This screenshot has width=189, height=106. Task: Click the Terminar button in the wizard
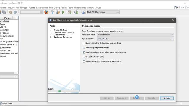click(x=137, y=98)
